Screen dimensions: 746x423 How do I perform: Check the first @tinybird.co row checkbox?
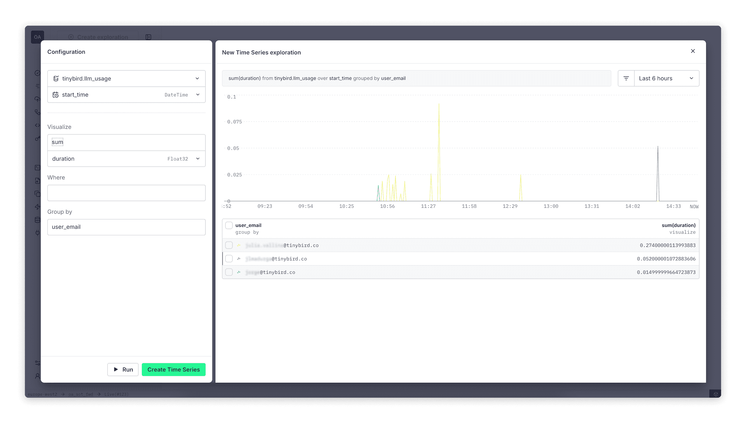click(x=229, y=245)
